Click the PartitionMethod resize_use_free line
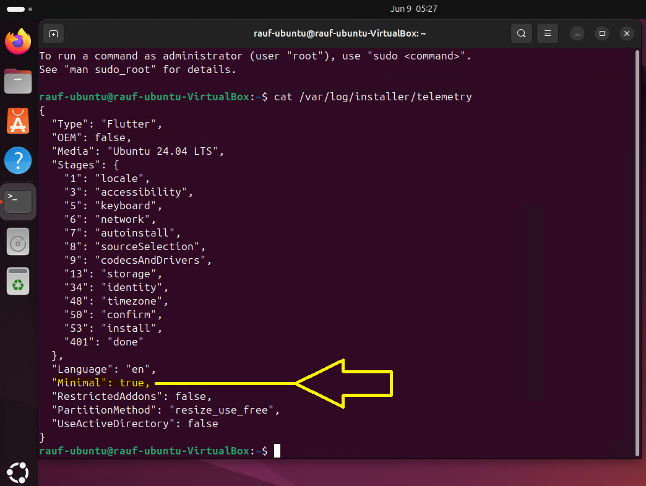 [166, 410]
